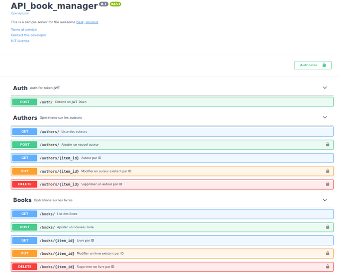Open Terms of service link
Viewport: 339px width, 276px height.
pos(24,30)
